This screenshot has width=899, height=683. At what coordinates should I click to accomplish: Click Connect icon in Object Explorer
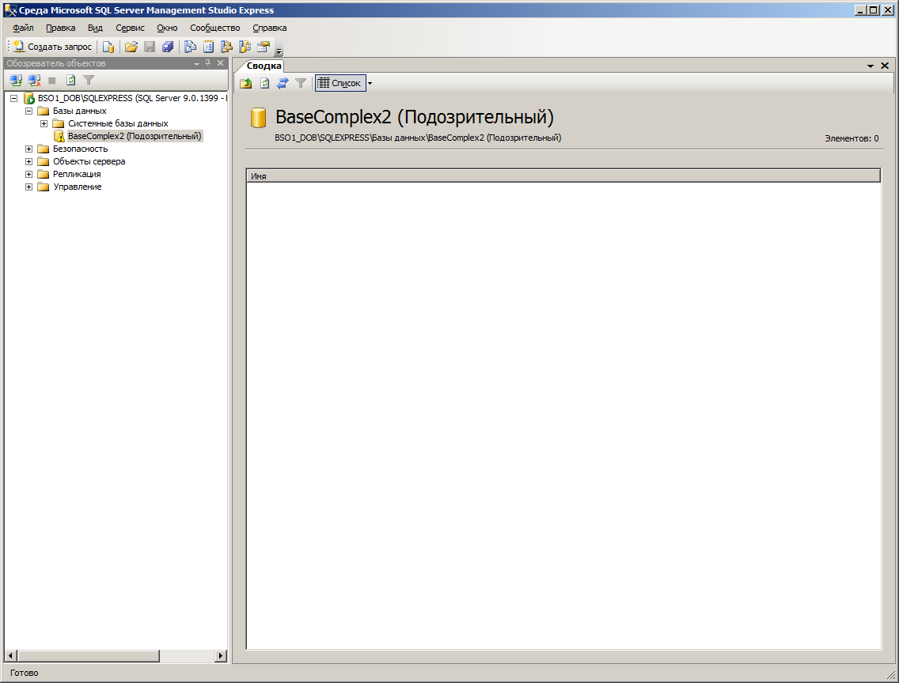coord(16,80)
